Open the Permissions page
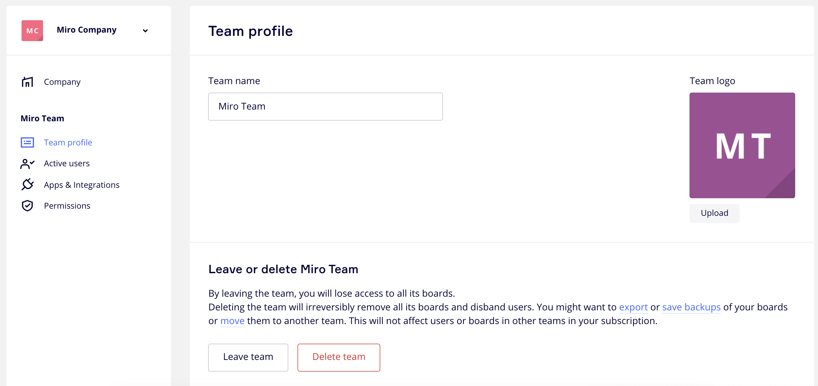 click(67, 206)
